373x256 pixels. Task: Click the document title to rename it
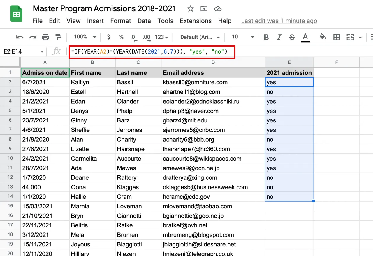(x=104, y=8)
